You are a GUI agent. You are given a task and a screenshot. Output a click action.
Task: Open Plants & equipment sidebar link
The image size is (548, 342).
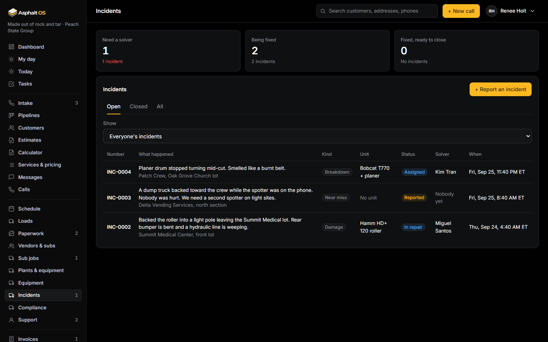[x=43, y=271]
